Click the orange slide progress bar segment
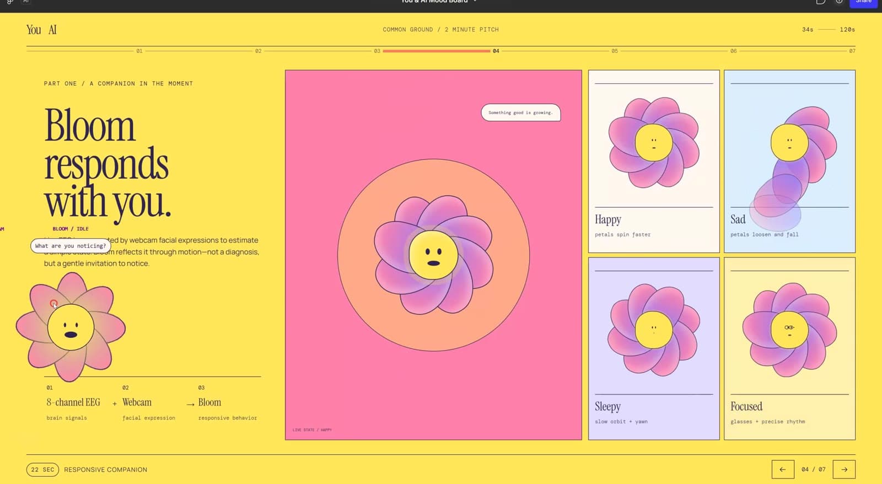The width and height of the screenshot is (882, 484). 437,51
